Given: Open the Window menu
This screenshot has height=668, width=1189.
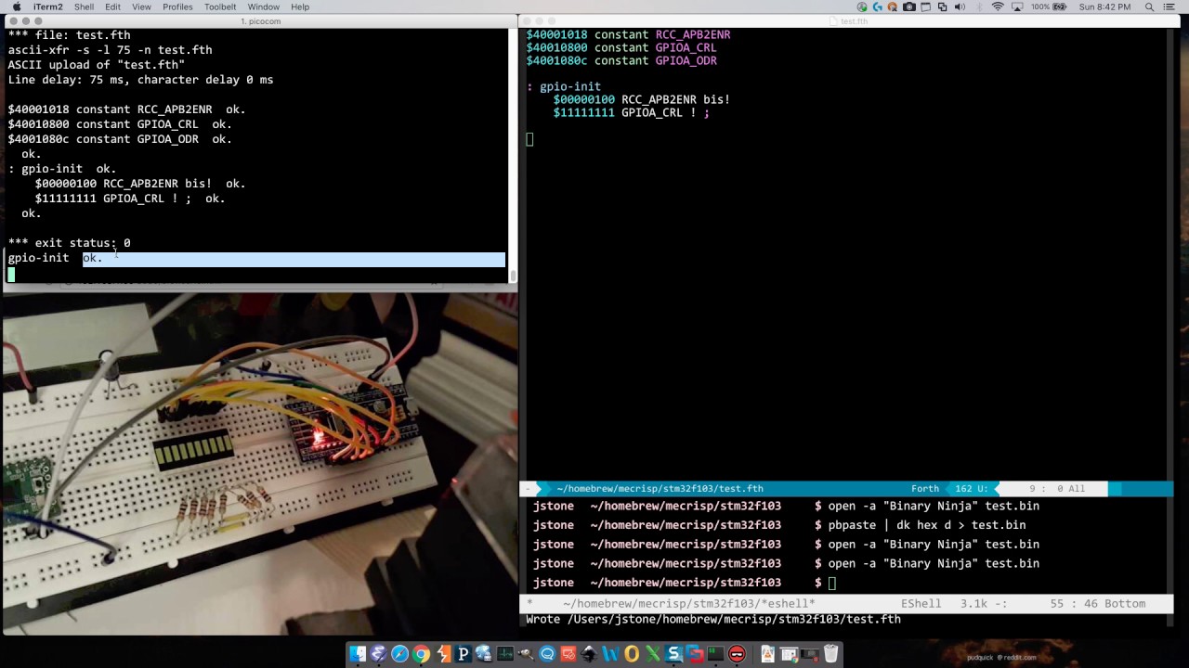Looking at the screenshot, I should coord(263,6).
